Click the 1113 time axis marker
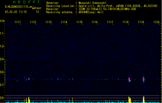This screenshot has height=103, width=162. (48, 22)
